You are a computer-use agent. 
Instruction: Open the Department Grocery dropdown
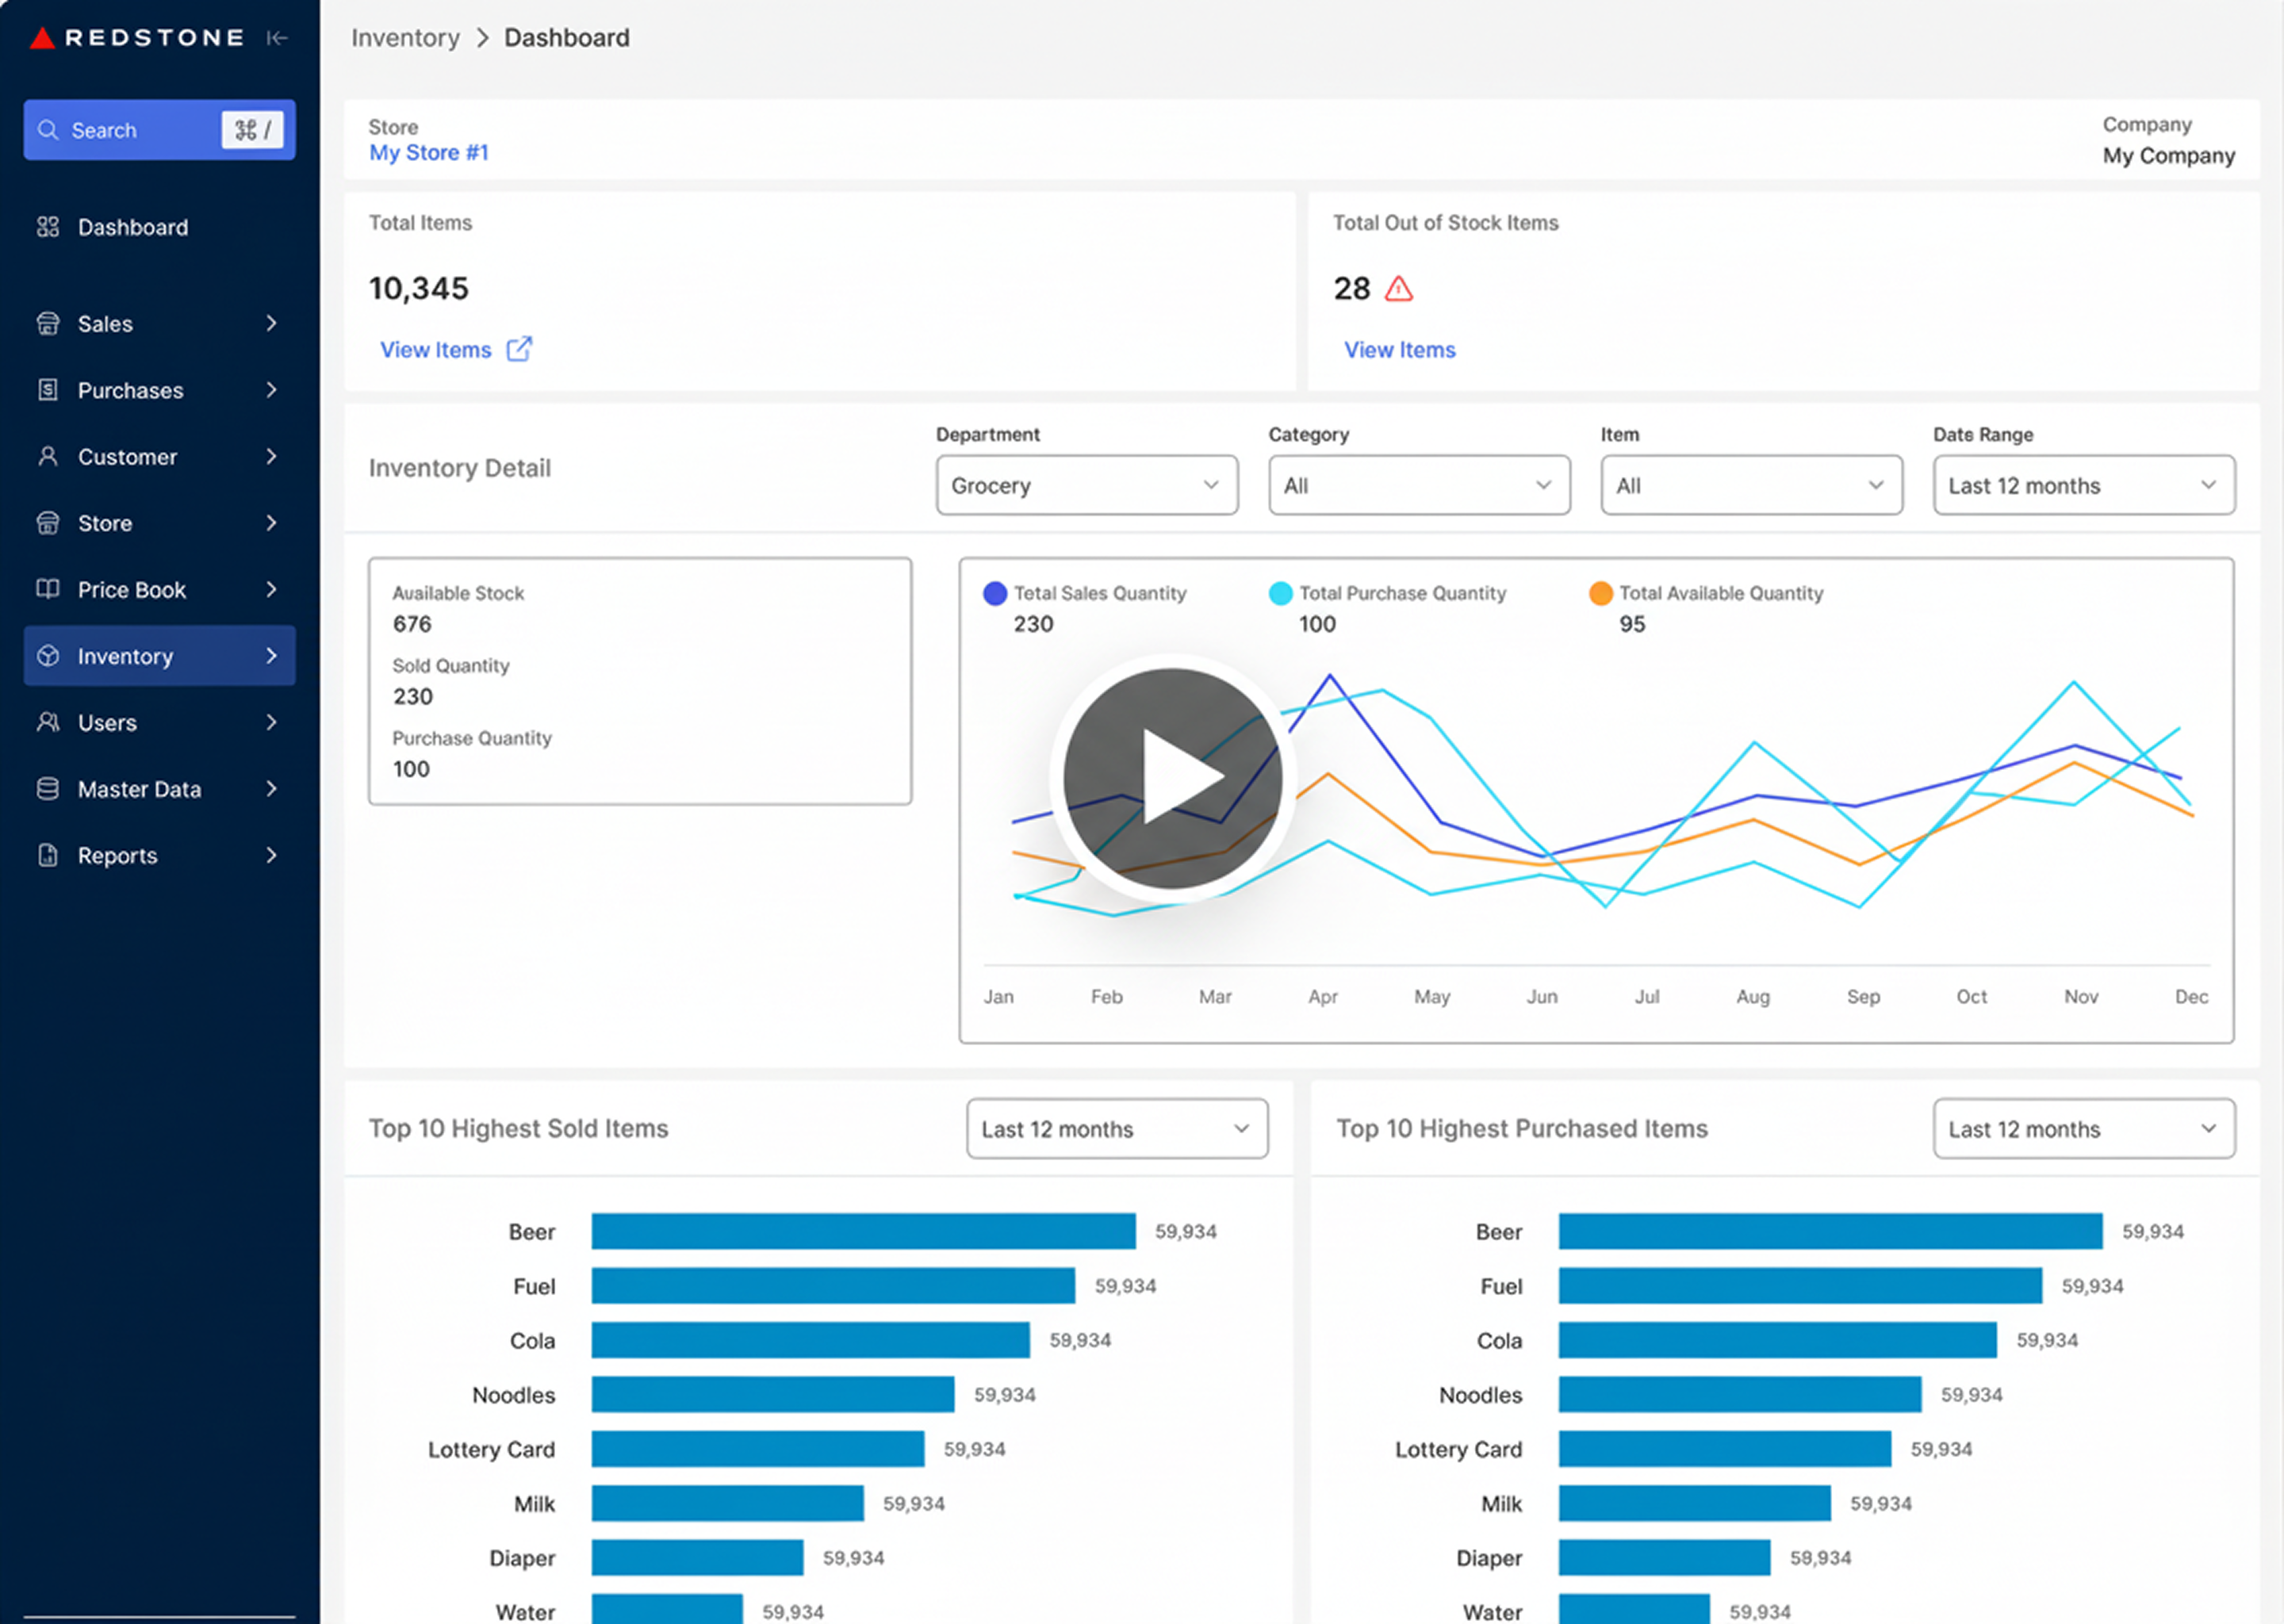(1086, 485)
